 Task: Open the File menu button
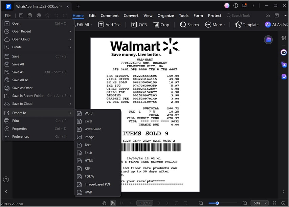click(x=7, y=16)
